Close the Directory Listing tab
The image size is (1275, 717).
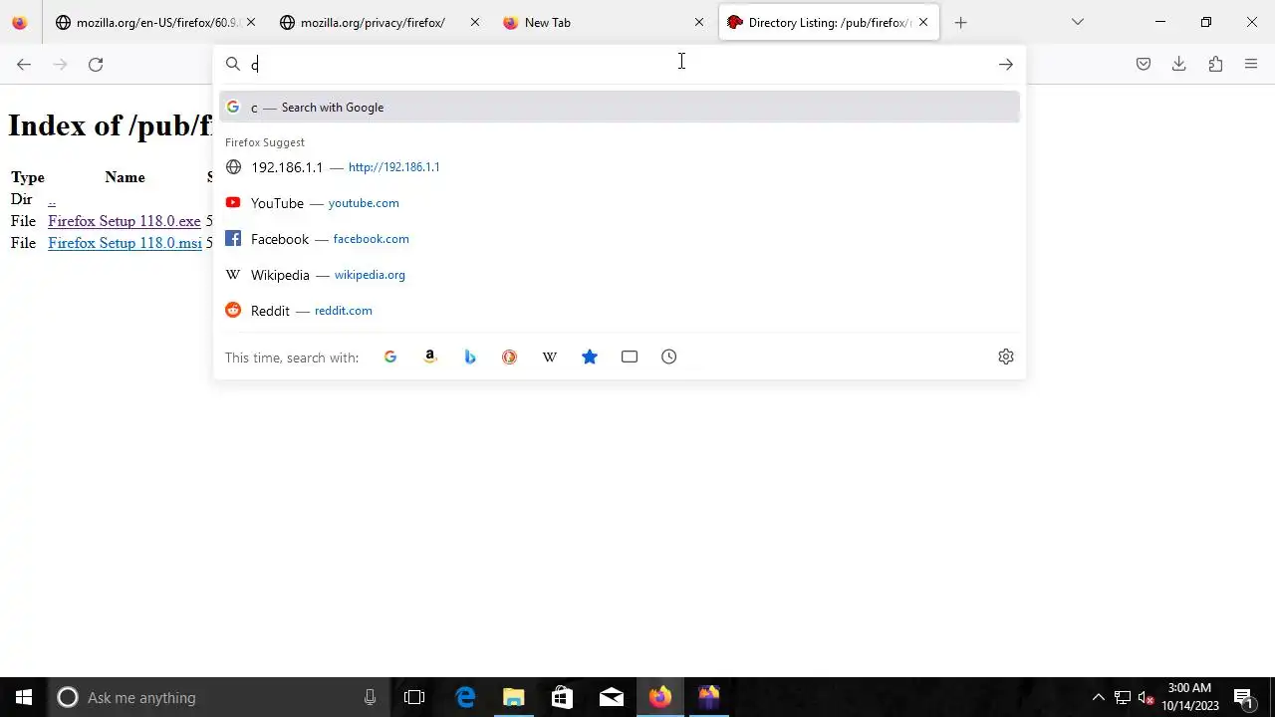pyautogui.click(x=923, y=22)
